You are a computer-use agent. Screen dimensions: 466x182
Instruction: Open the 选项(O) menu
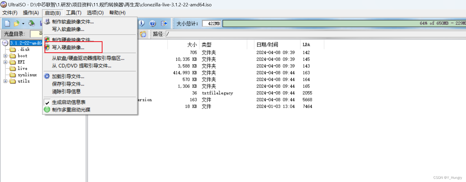point(95,13)
